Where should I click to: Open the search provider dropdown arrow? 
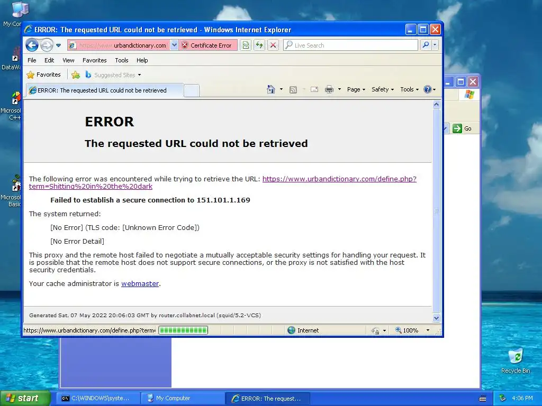coord(435,45)
